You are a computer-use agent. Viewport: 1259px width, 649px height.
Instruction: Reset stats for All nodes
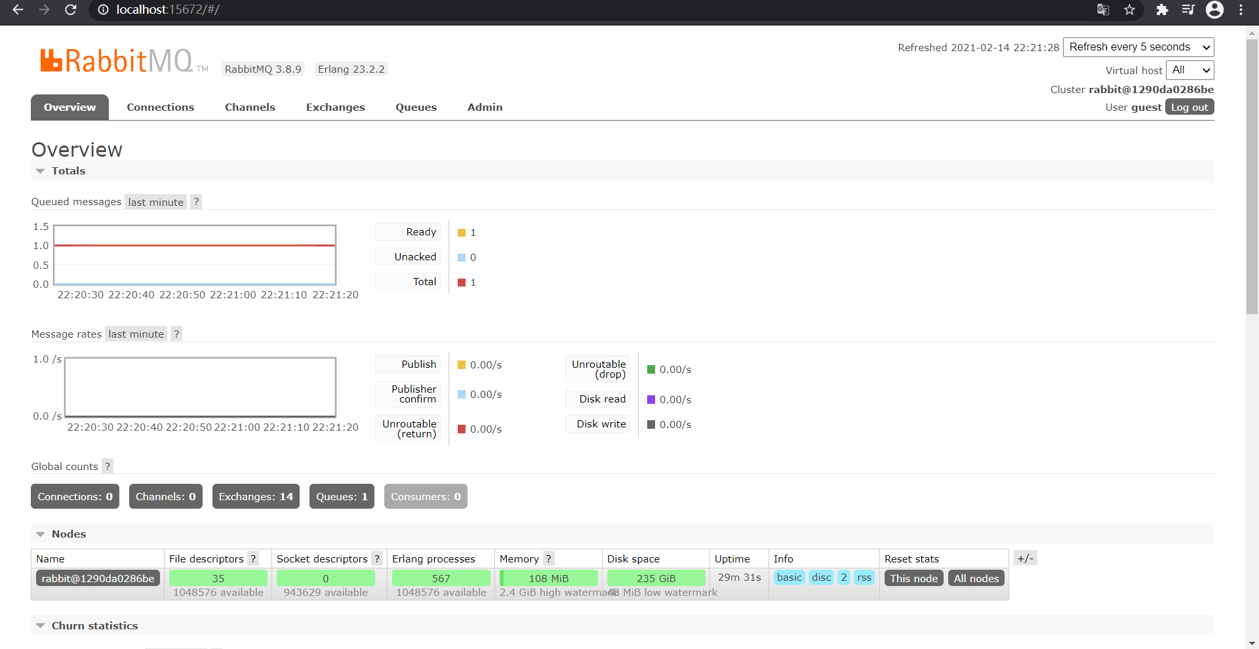pos(976,578)
